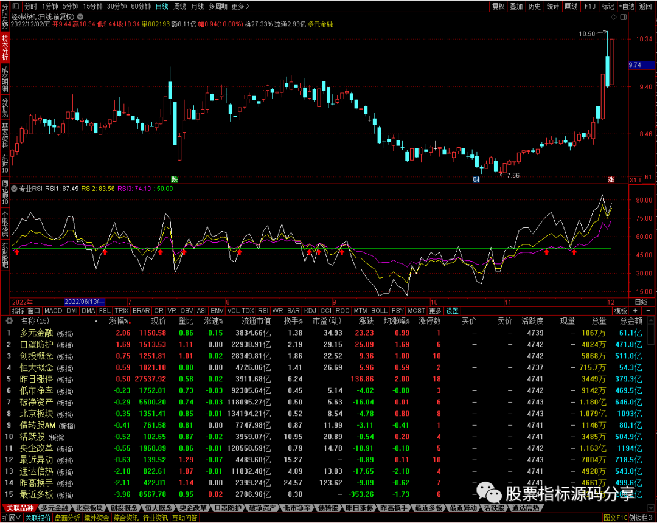
Task: Zoom out chart with the − button
Action: 648,311
